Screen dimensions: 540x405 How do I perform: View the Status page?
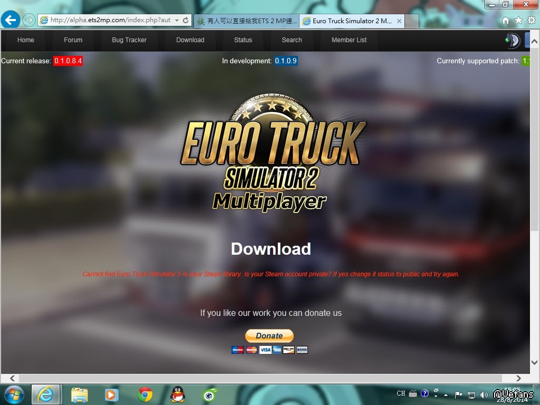click(x=243, y=40)
